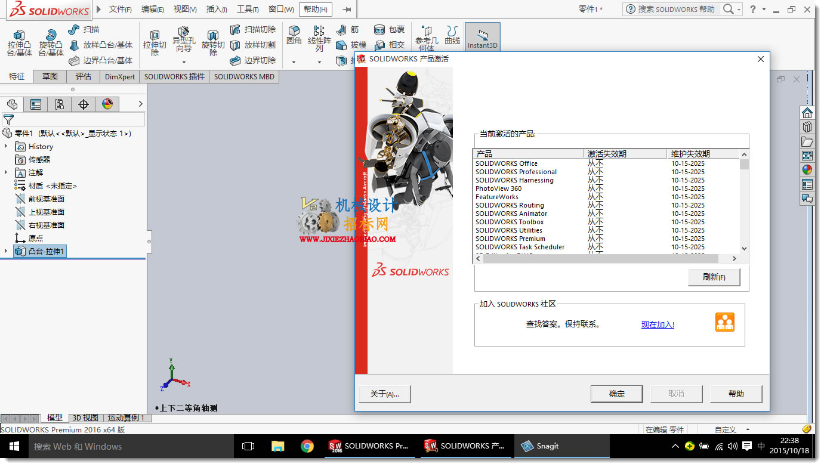Viewport: 824px width, 467px height.
Task: Open Chrome from the taskbar
Action: tap(307, 446)
